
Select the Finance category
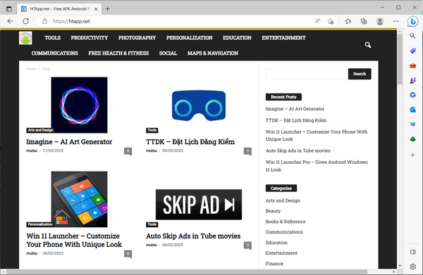point(274,264)
